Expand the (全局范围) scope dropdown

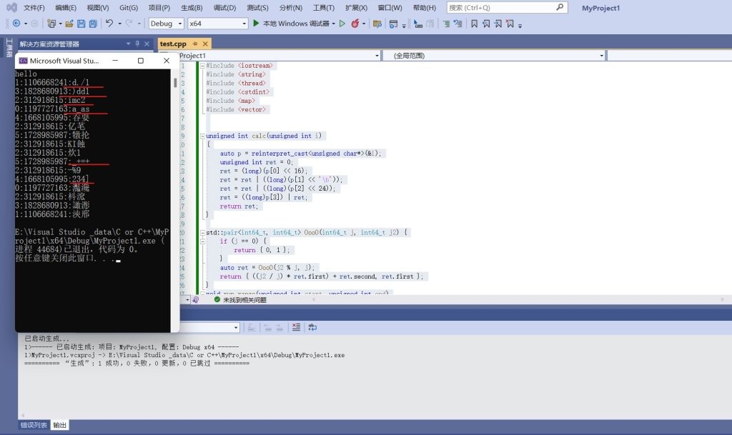[495, 56]
